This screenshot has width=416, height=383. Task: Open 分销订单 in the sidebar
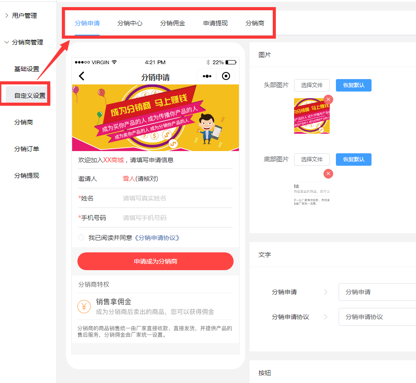pos(27,149)
